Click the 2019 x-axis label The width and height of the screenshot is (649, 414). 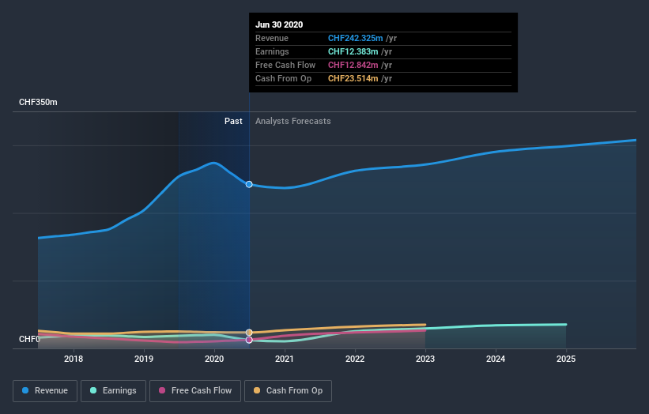[144, 359]
